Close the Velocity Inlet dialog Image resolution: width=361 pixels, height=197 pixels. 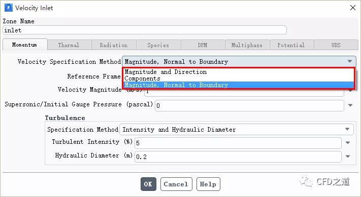353,8
